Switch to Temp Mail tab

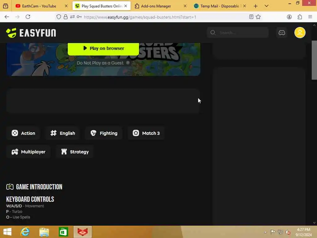coord(220,6)
